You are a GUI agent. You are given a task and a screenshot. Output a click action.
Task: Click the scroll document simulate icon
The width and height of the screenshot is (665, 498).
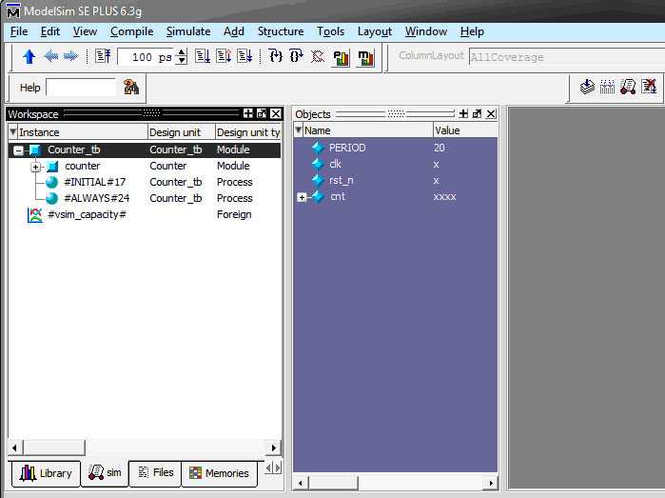628,87
